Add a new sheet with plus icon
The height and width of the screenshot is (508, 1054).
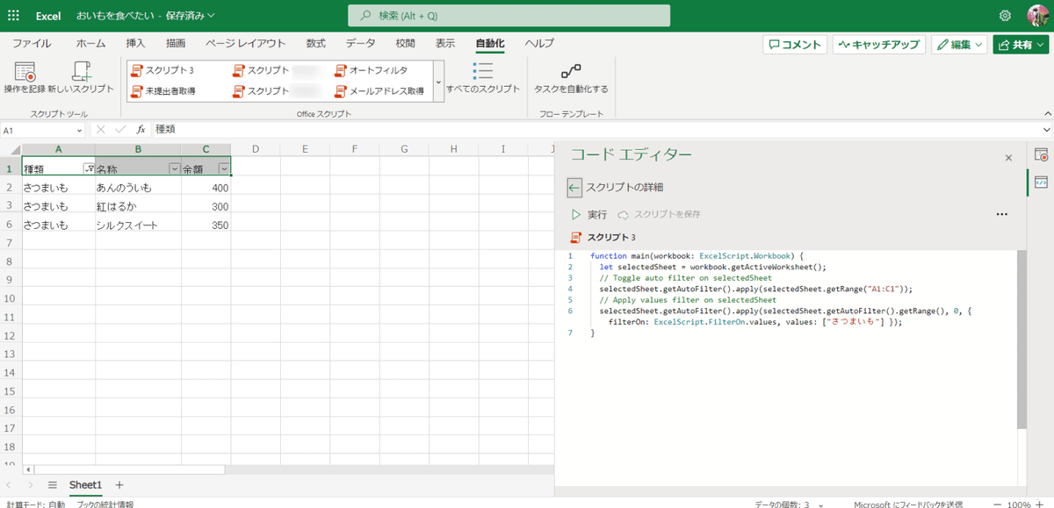tap(119, 485)
